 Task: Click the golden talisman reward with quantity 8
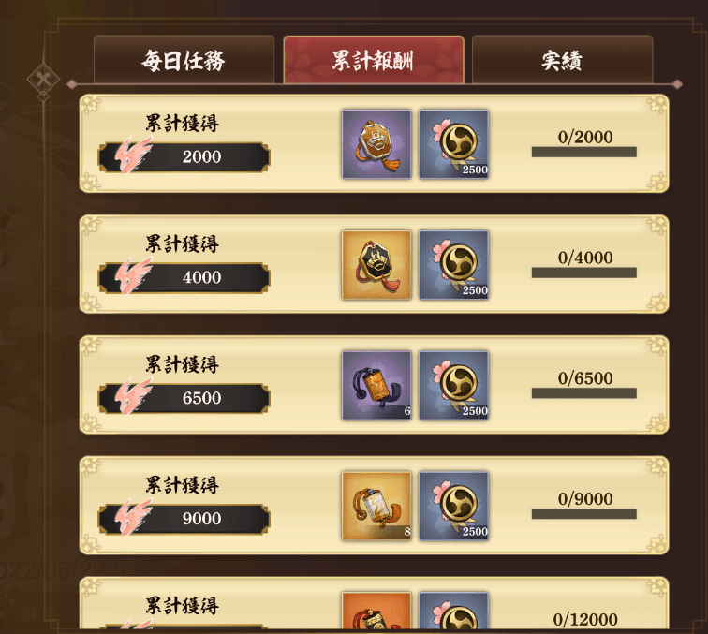coord(376,507)
